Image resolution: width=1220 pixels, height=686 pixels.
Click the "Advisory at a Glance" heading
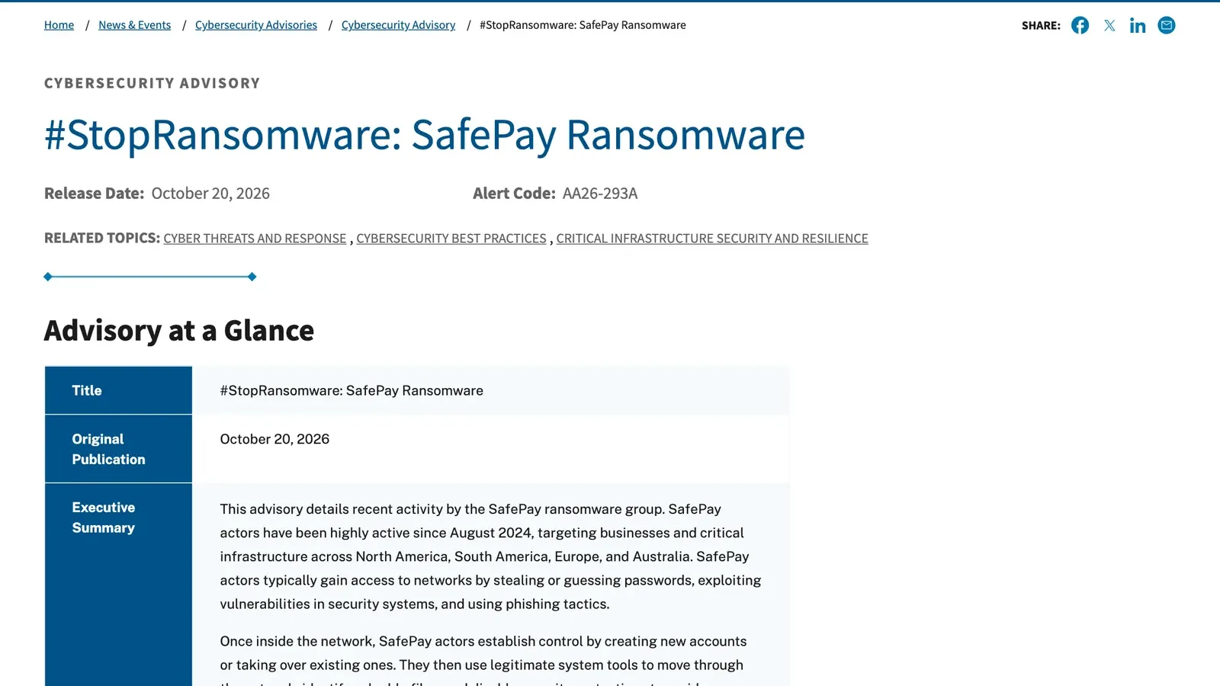pos(179,331)
